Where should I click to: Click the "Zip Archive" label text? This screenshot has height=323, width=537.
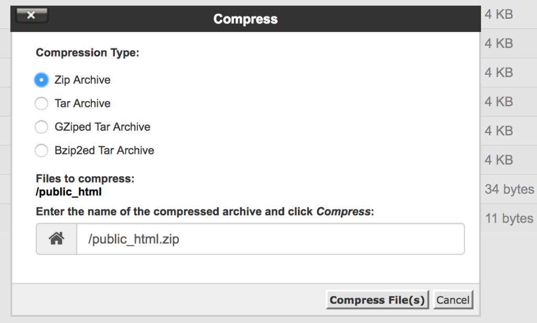pos(82,80)
